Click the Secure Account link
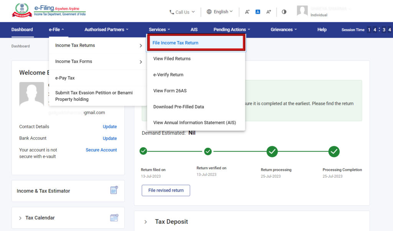The height and width of the screenshot is (231, 393). (101, 150)
